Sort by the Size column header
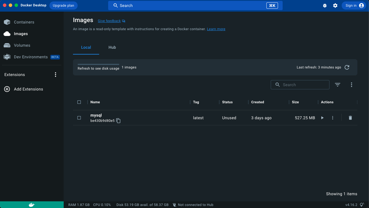 (x=295, y=102)
